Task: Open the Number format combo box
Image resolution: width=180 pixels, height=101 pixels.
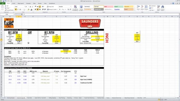Action: pos(65,7)
